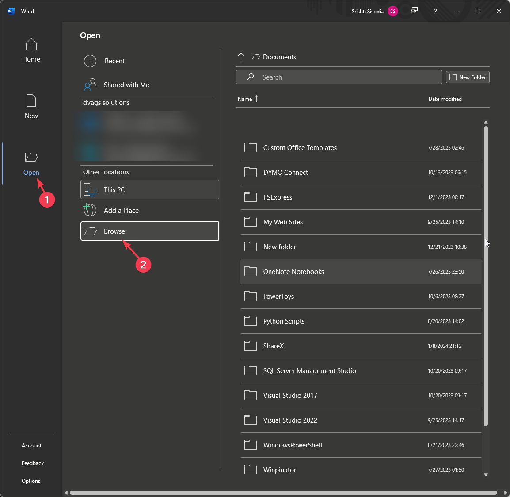Viewport: 510px width, 497px height.
Task: Click the SQL Server Management Studio folder icon
Action: (x=251, y=370)
